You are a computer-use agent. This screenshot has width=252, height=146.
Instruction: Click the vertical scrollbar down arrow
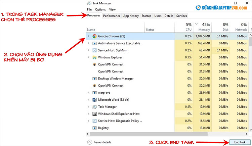[250, 130]
